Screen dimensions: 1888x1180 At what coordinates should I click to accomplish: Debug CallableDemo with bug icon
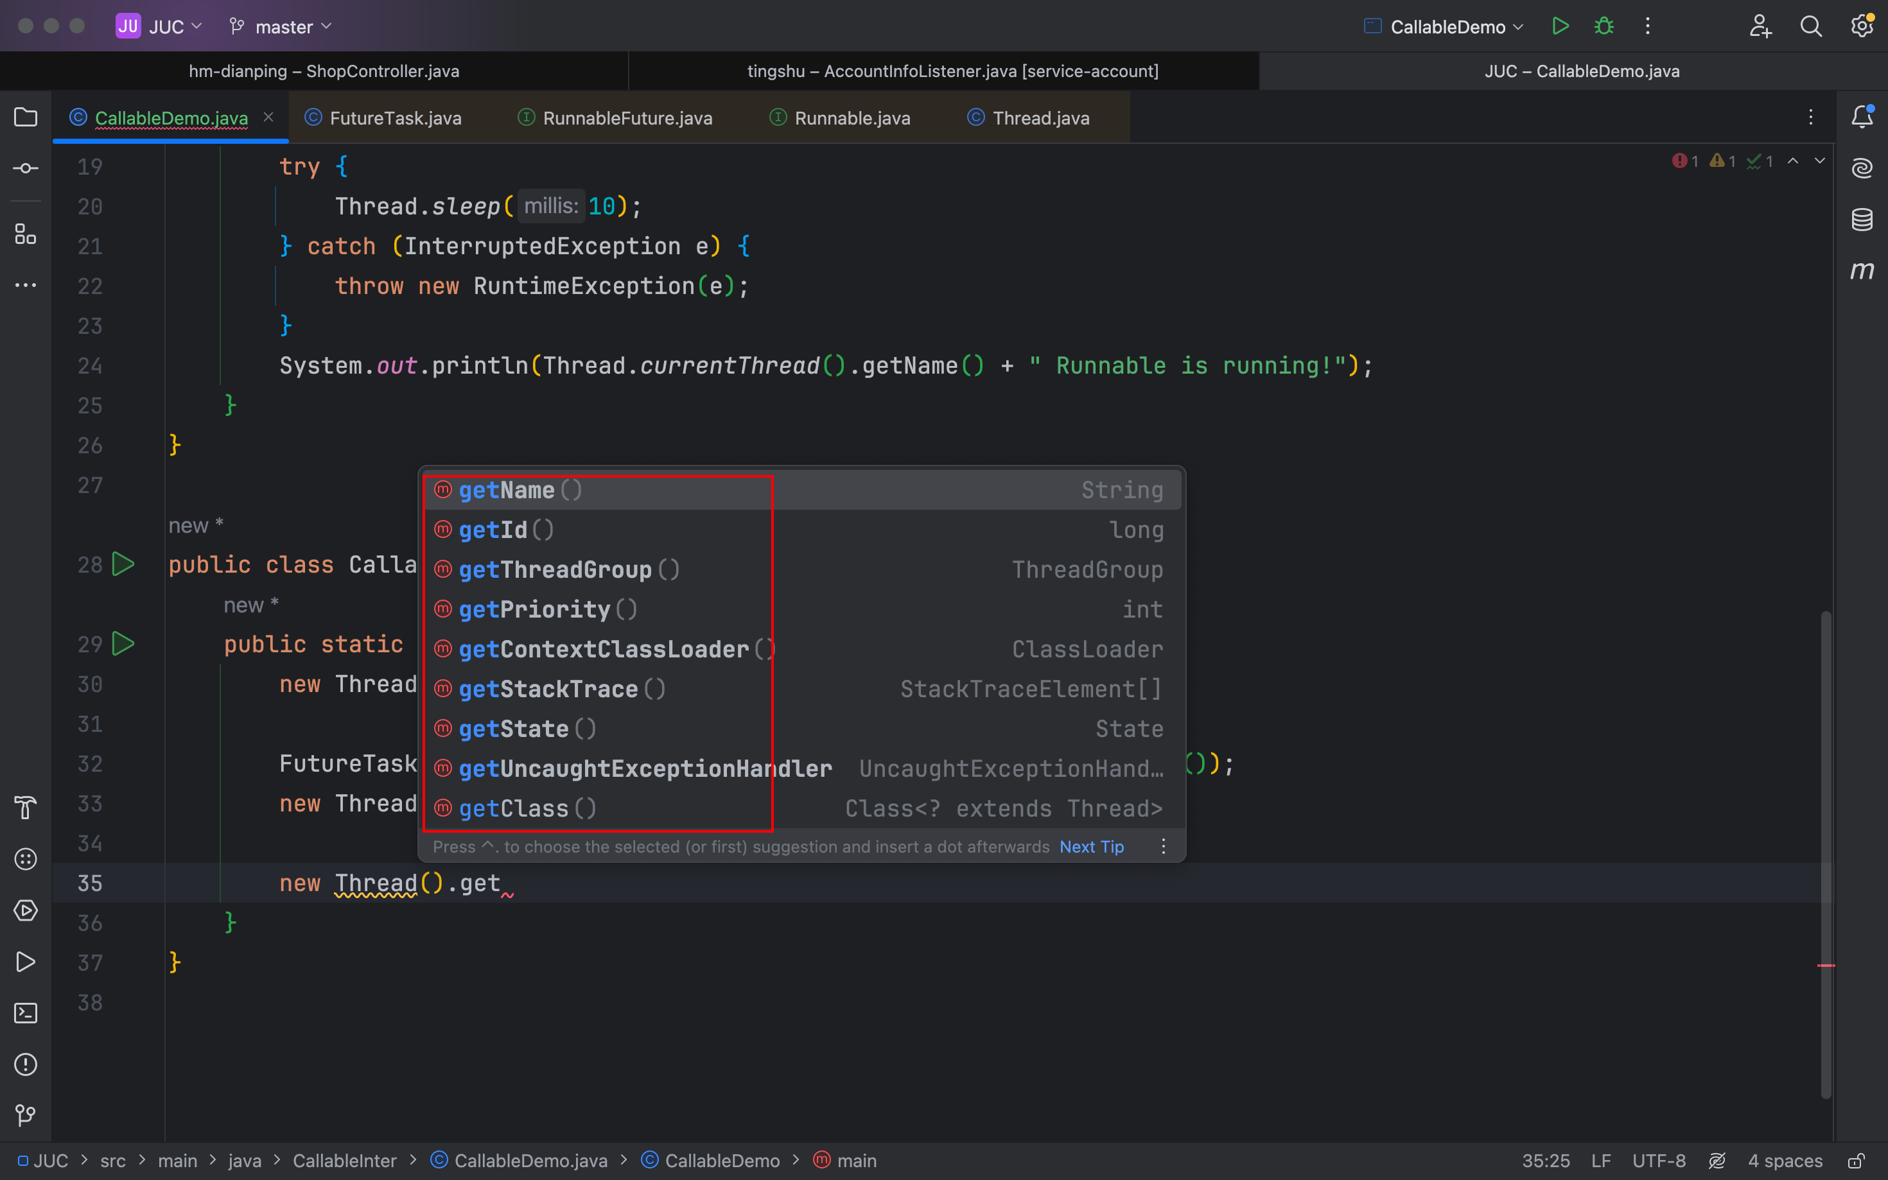coord(1604,26)
